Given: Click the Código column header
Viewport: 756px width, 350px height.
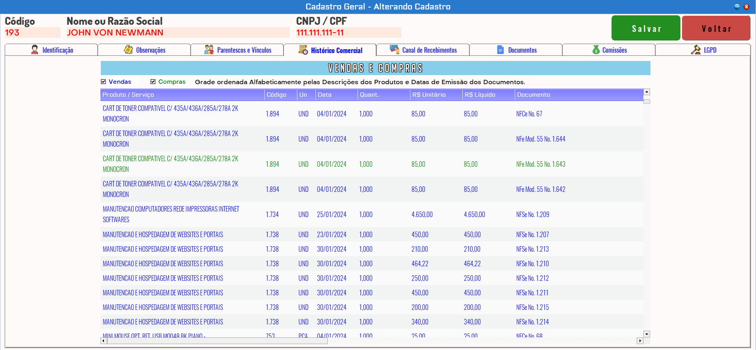Looking at the screenshot, I should tap(281, 95).
